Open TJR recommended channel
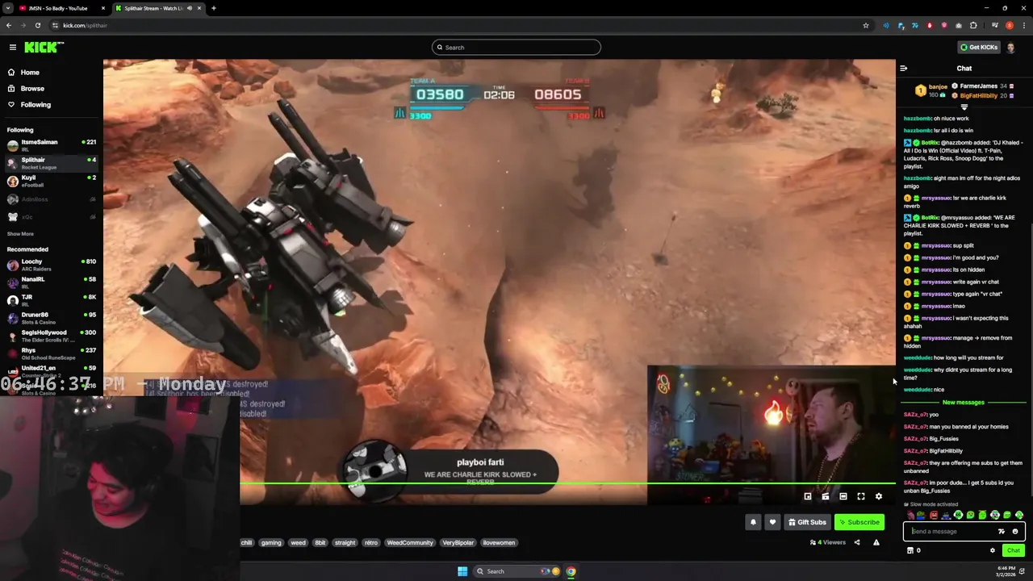The height and width of the screenshot is (581, 1033). [x=52, y=300]
